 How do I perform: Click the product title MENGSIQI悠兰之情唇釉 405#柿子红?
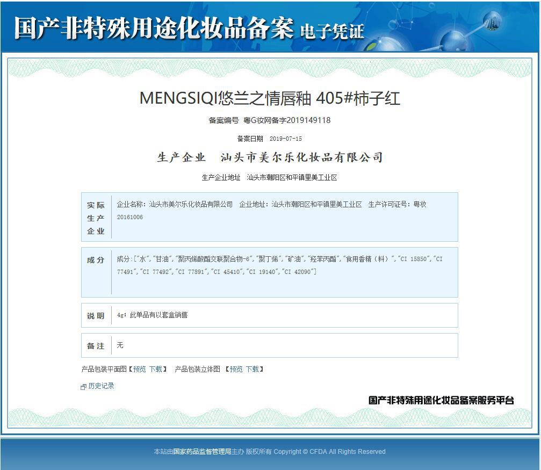(270, 98)
